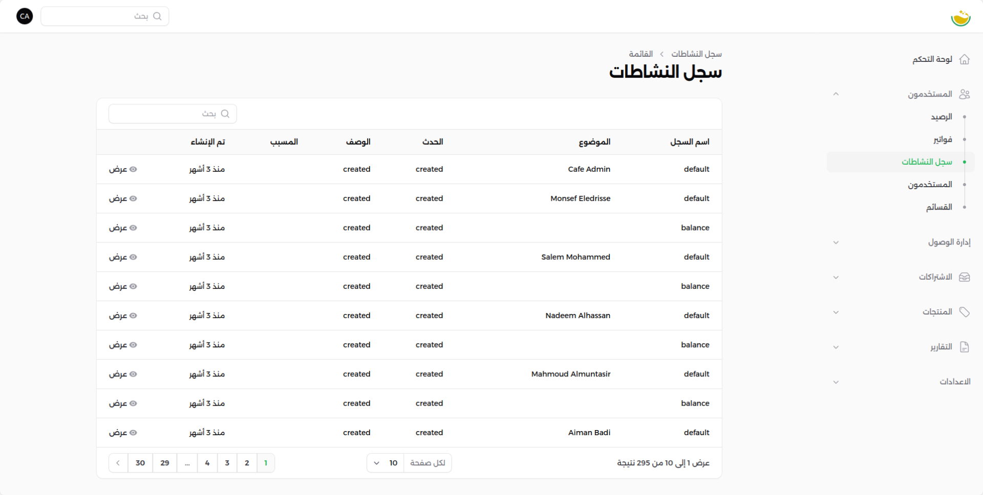This screenshot has width=983, height=495.
Task: Go to pagination page 30
Action: 140,463
